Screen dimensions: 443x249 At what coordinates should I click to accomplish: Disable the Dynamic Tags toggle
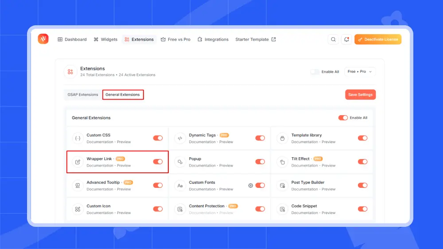pos(260,138)
